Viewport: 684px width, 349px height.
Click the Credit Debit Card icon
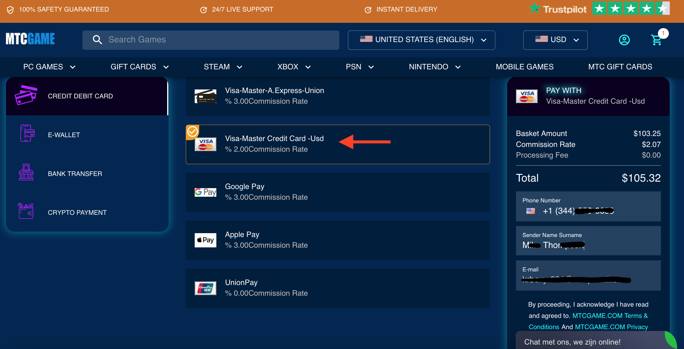(26, 95)
